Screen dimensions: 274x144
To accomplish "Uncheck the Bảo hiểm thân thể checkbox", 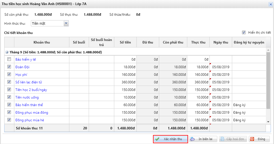I will (x=9, y=105).
